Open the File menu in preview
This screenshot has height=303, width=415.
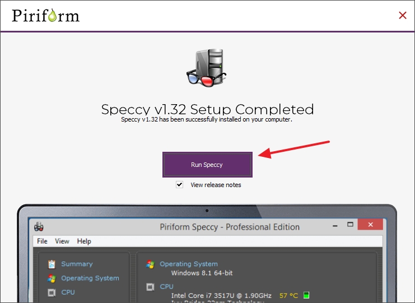tap(43, 241)
